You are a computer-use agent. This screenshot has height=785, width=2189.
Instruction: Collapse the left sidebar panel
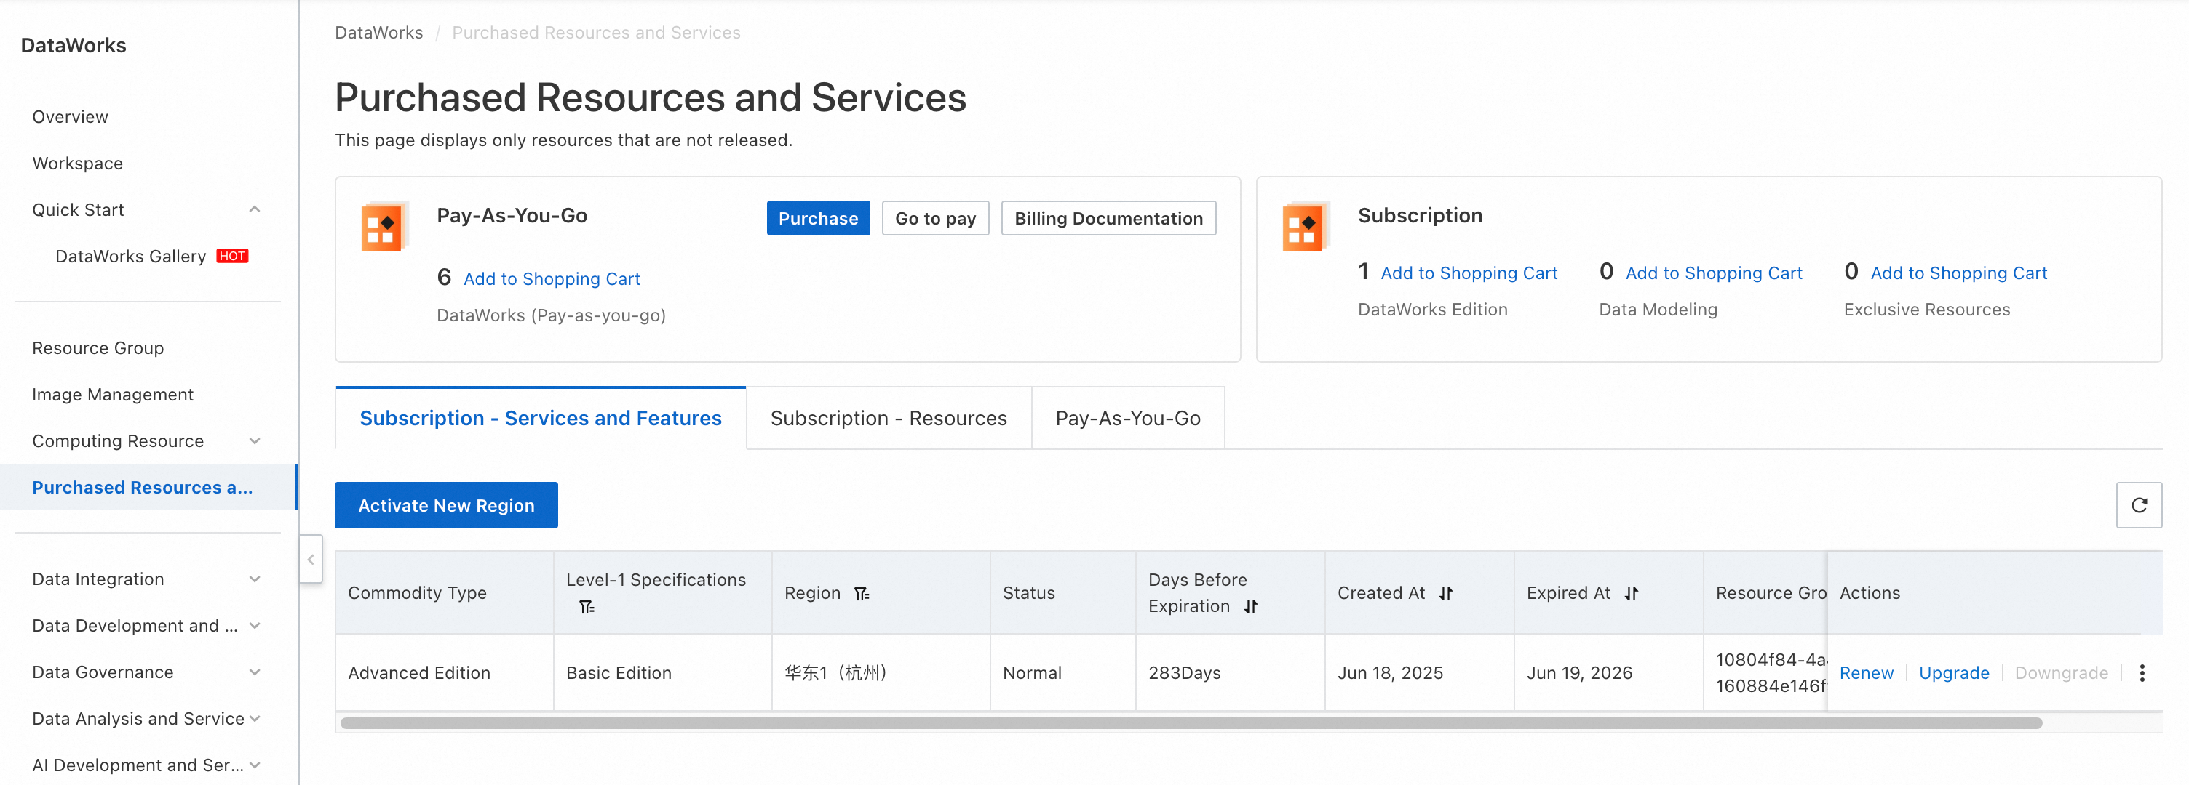(311, 559)
